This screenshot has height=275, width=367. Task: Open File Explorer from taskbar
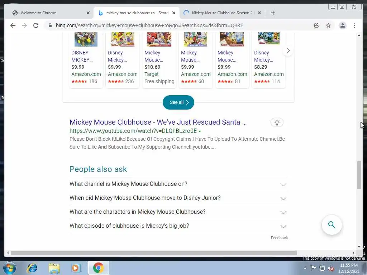54,268
